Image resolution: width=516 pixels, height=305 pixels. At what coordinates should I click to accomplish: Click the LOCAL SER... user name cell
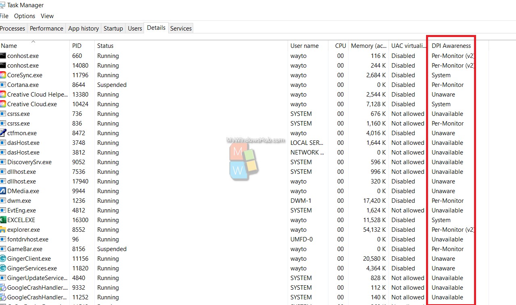point(307,143)
